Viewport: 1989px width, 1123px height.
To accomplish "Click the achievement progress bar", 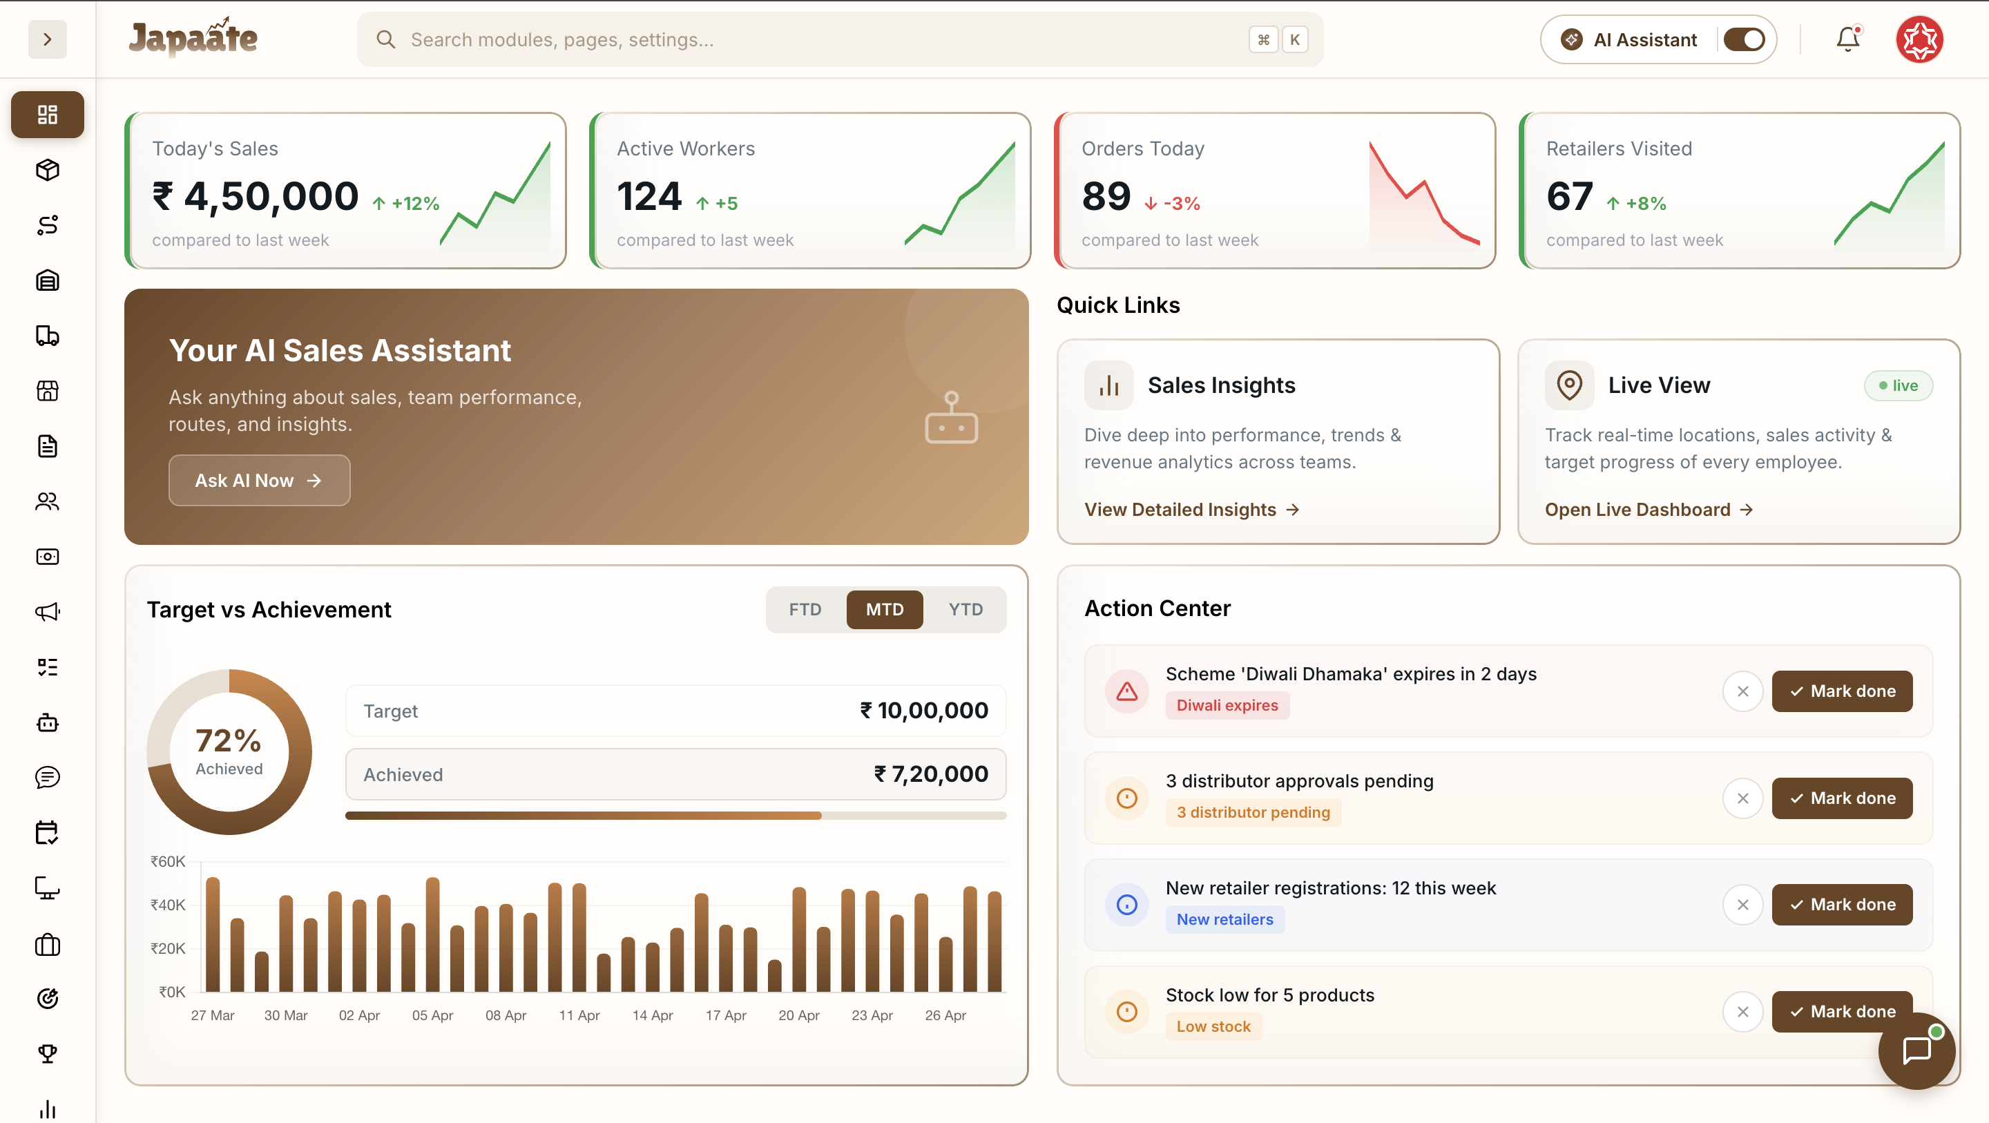I will coord(675,815).
